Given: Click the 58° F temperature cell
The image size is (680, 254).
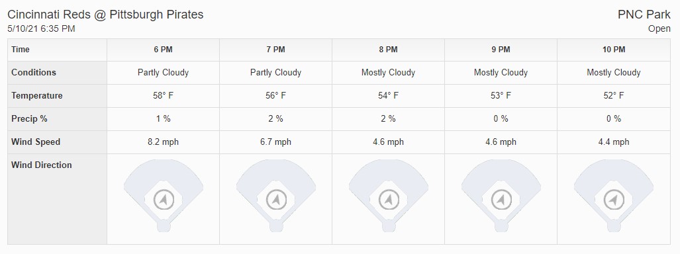Looking at the screenshot, I should [x=163, y=96].
